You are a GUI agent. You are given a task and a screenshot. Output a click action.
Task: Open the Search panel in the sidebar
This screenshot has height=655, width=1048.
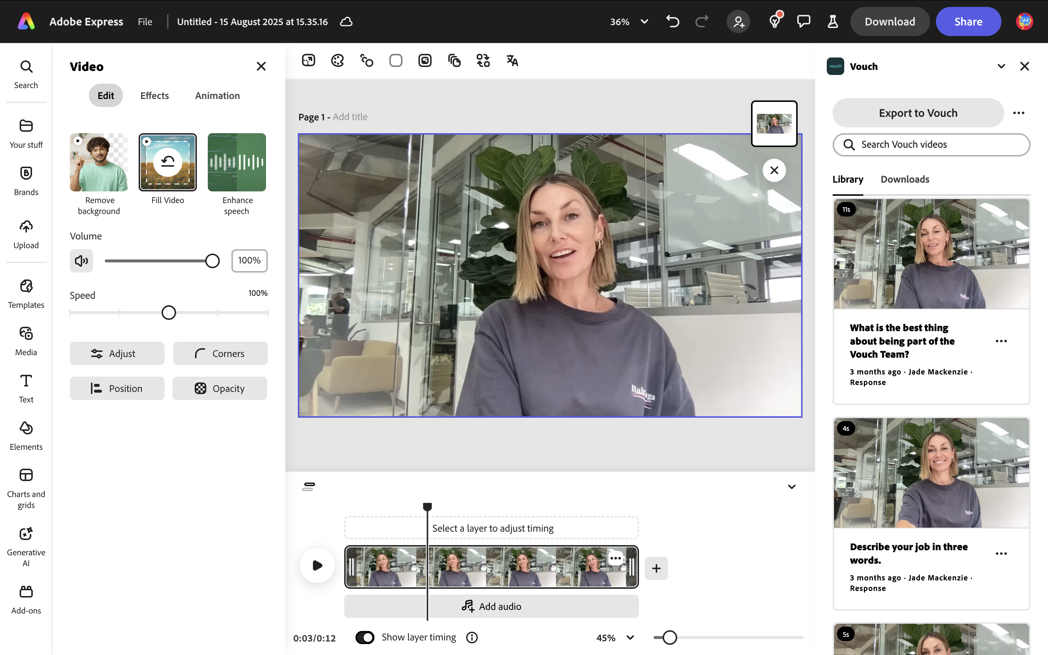click(26, 75)
